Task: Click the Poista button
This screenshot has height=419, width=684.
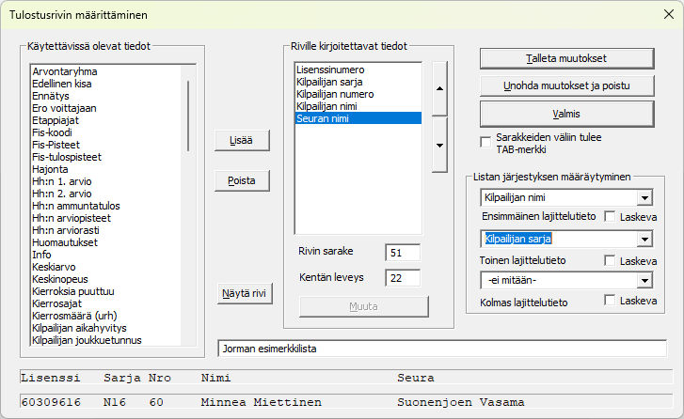Action: coord(242,181)
